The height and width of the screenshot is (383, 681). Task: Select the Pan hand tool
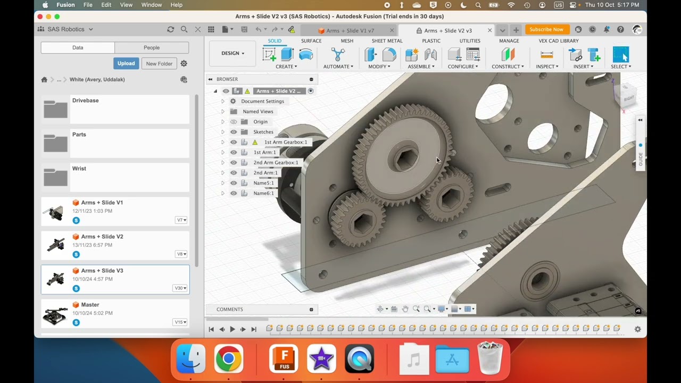tap(405, 309)
